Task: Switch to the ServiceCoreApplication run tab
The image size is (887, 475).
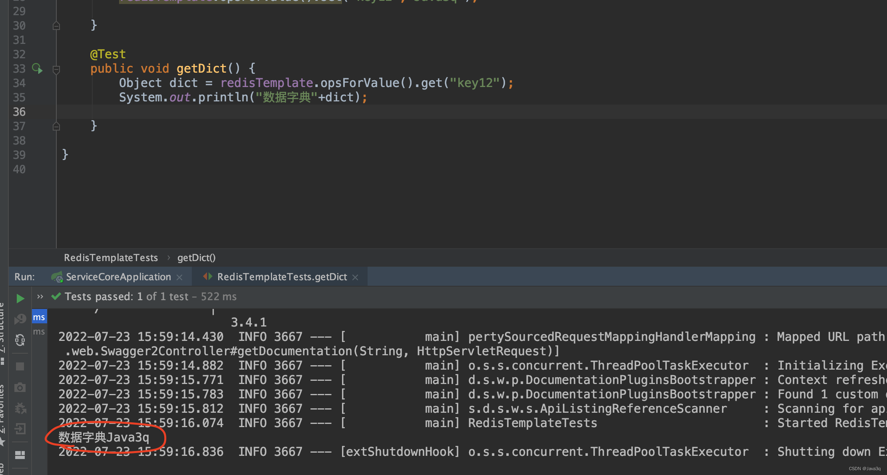Action: [x=118, y=277]
